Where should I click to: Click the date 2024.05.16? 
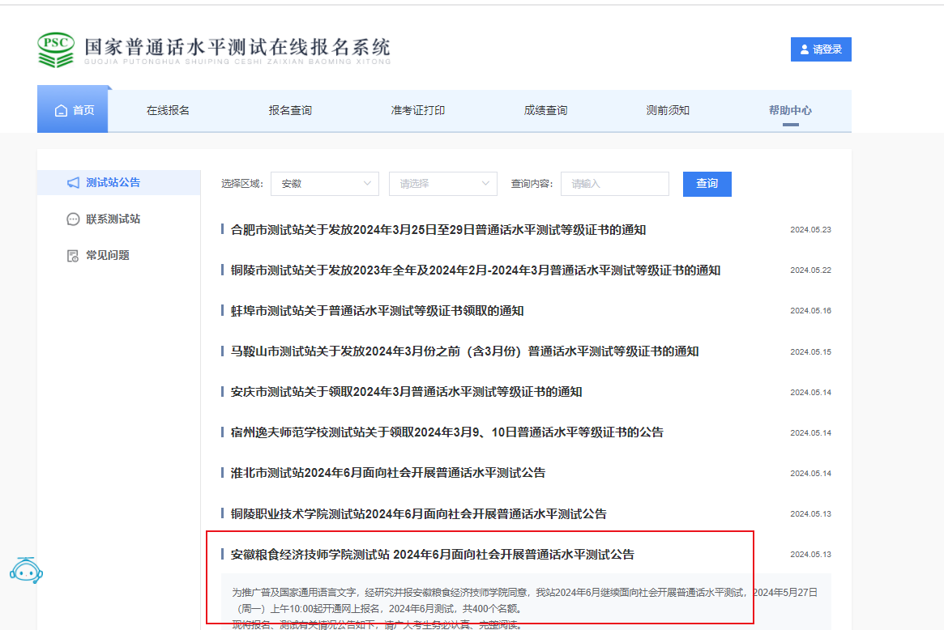(810, 311)
